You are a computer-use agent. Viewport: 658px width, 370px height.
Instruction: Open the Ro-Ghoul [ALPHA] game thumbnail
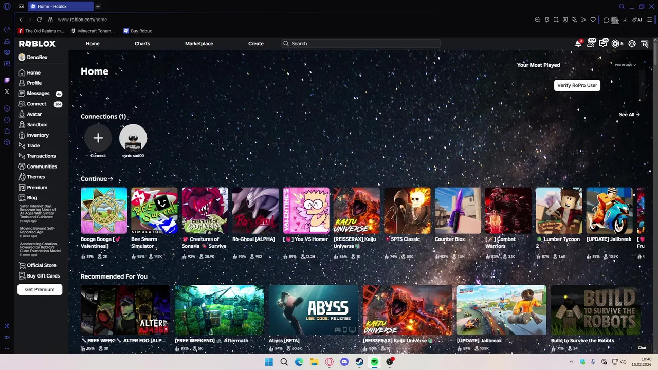255,211
